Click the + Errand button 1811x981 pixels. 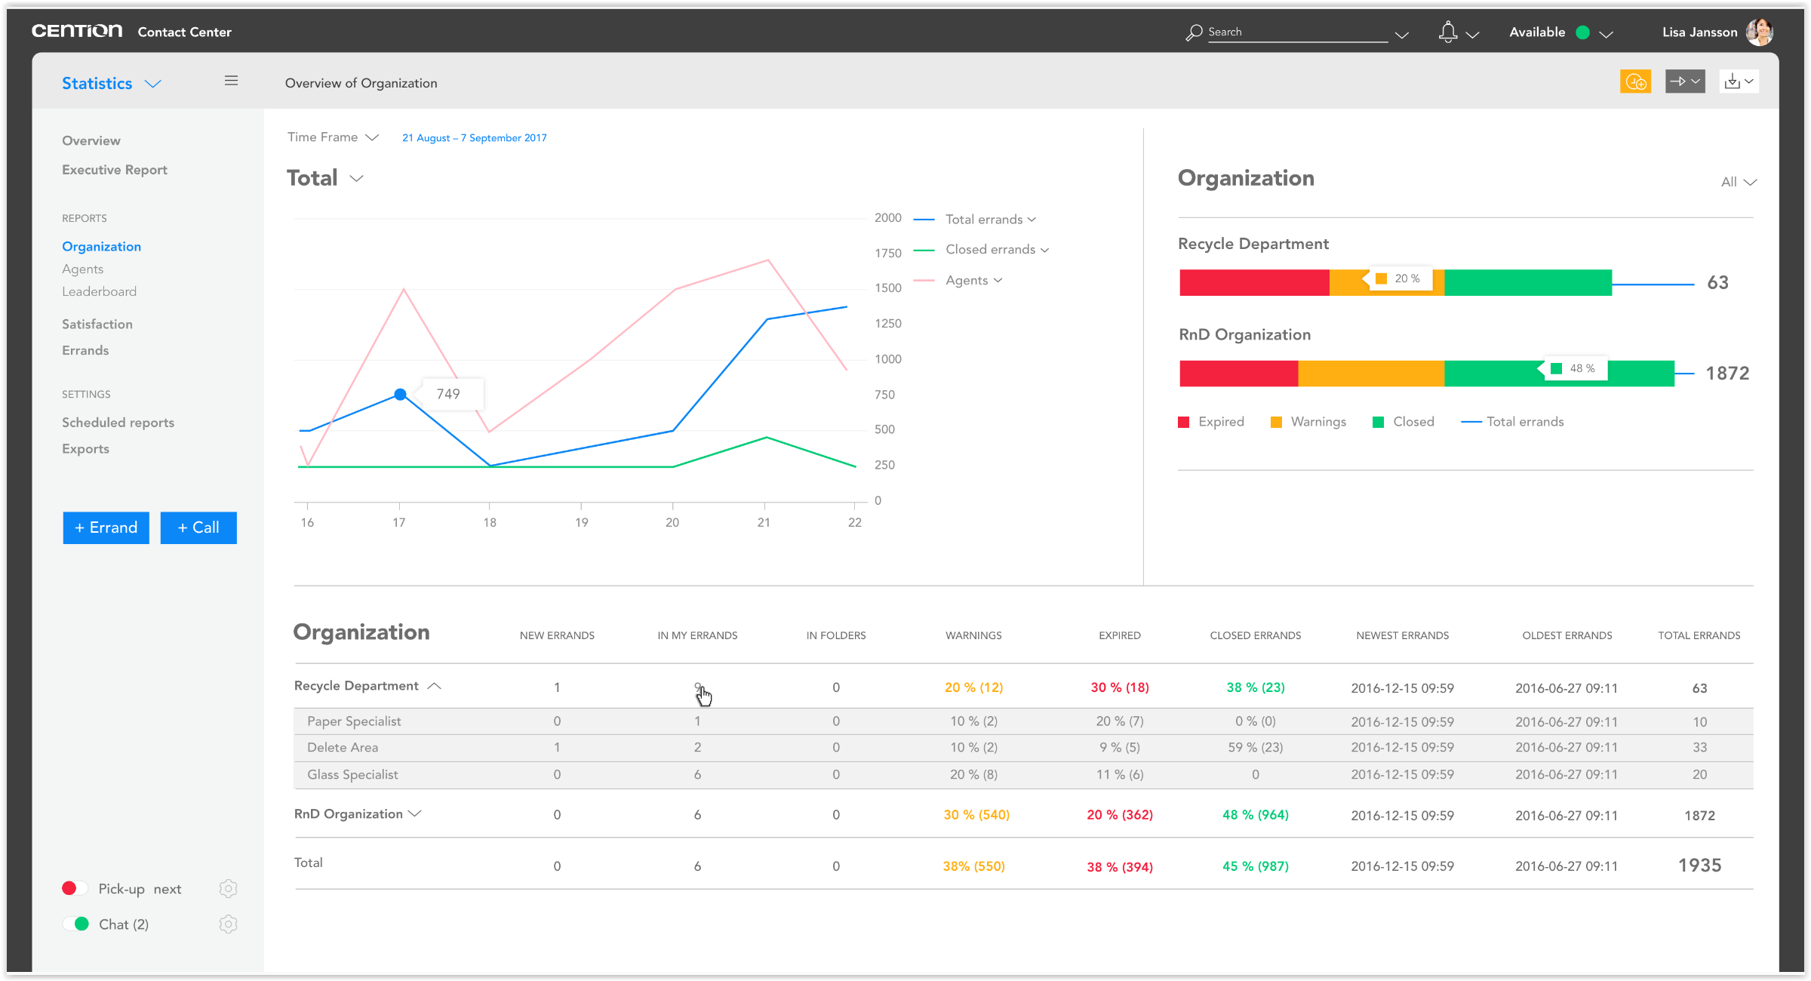[x=106, y=527]
